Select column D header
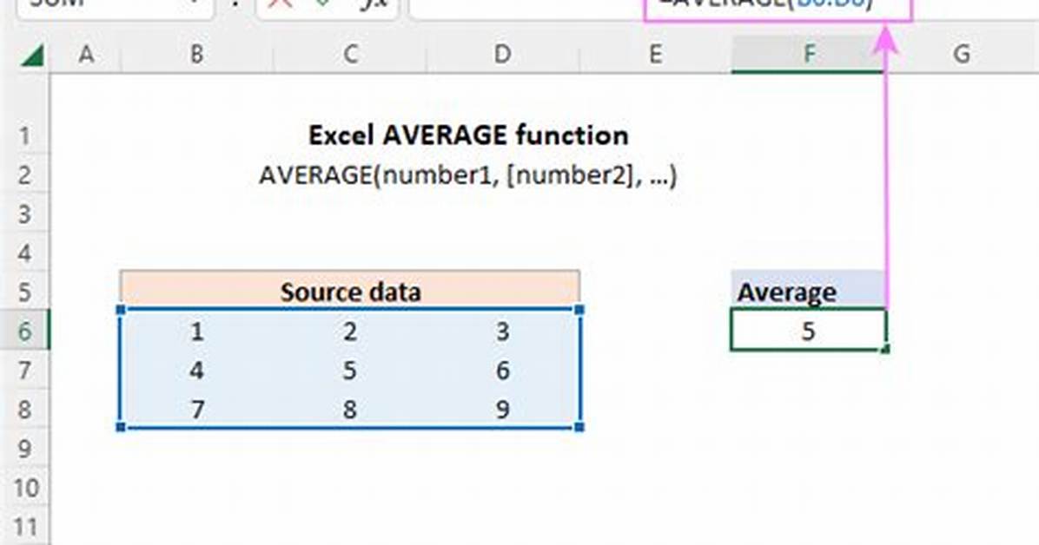1039x545 pixels. click(x=503, y=55)
